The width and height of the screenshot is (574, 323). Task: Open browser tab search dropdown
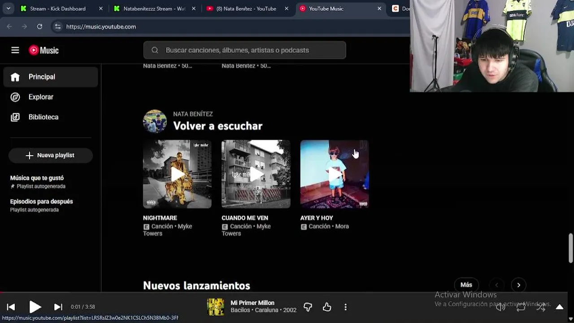(8, 9)
